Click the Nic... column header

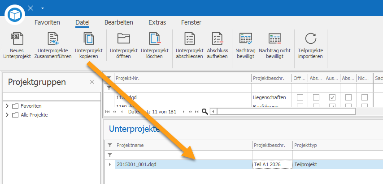(365, 78)
